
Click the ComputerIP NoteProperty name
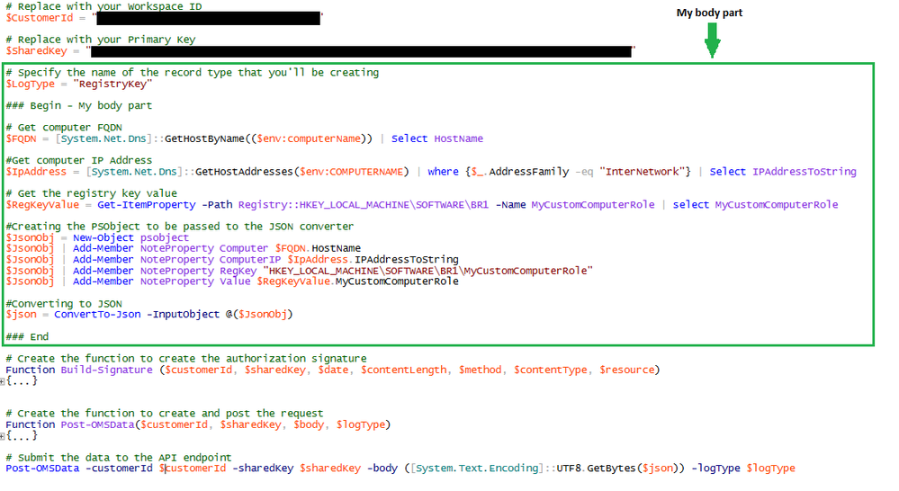click(x=250, y=260)
